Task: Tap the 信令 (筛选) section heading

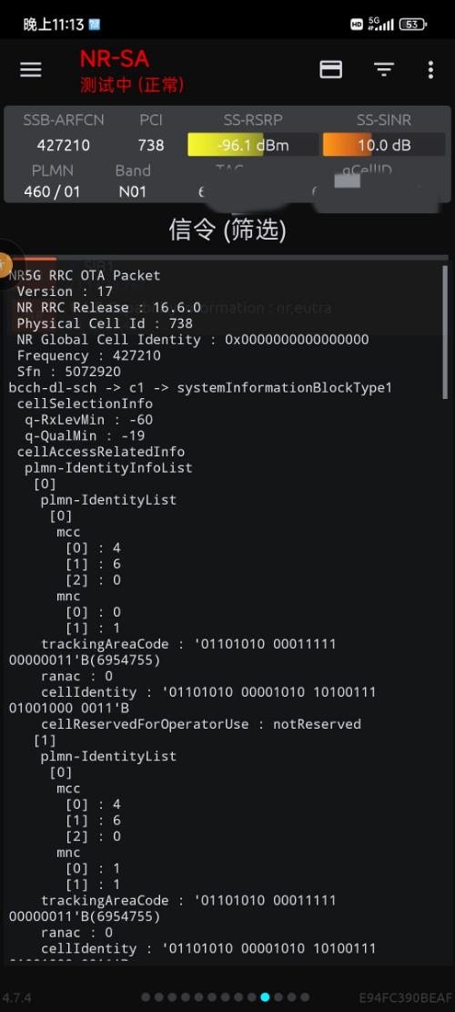Action: click(x=227, y=230)
